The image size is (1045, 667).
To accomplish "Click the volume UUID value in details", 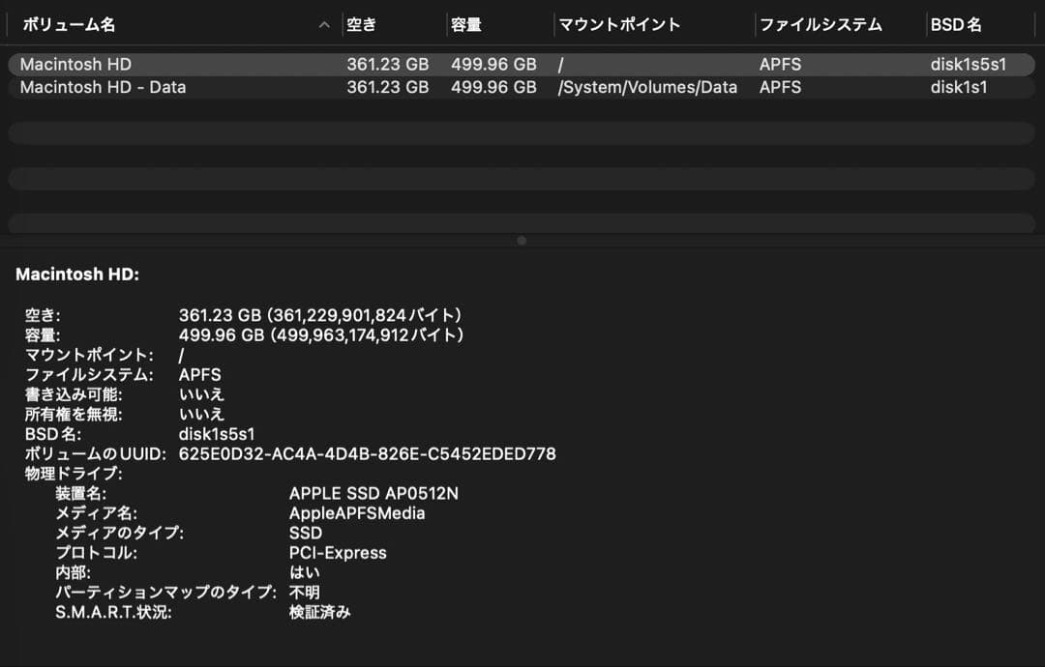I will coord(368,453).
